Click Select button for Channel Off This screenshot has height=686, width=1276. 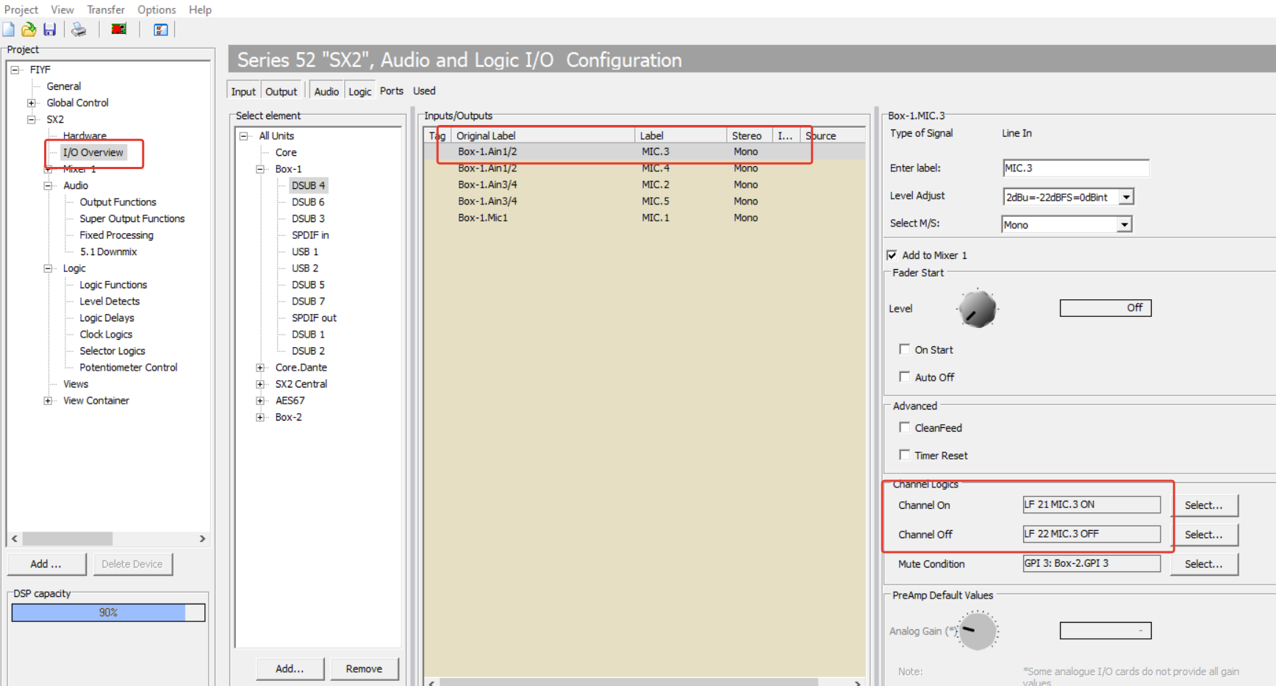click(1204, 535)
